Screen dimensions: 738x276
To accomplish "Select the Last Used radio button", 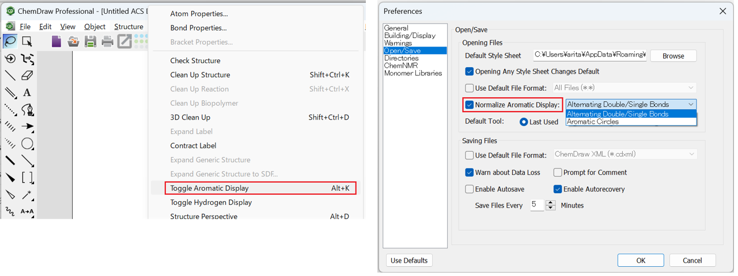I will point(524,122).
